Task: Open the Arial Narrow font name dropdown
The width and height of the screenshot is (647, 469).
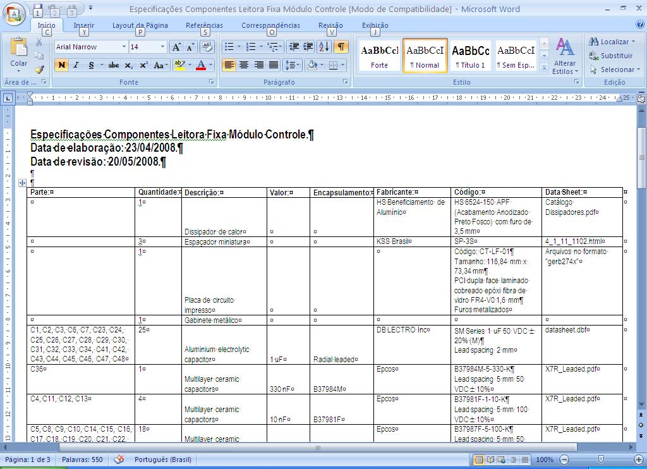Action: click(124, 47)
